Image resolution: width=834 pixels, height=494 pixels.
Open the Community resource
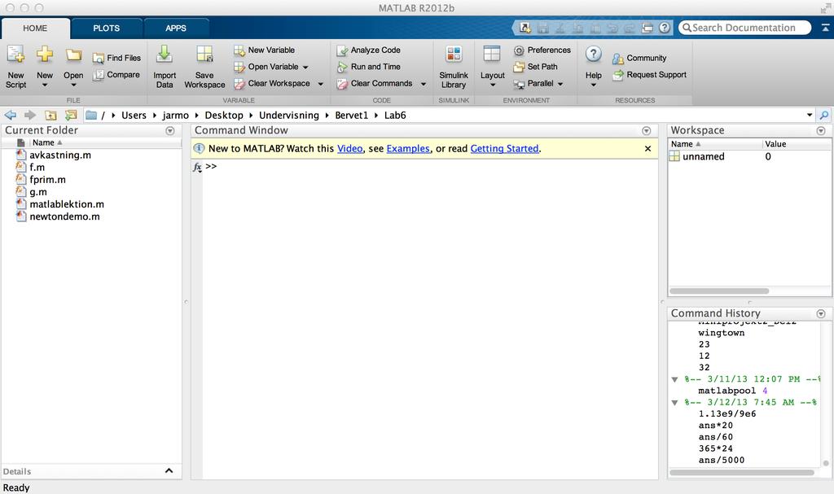(639, 58)
